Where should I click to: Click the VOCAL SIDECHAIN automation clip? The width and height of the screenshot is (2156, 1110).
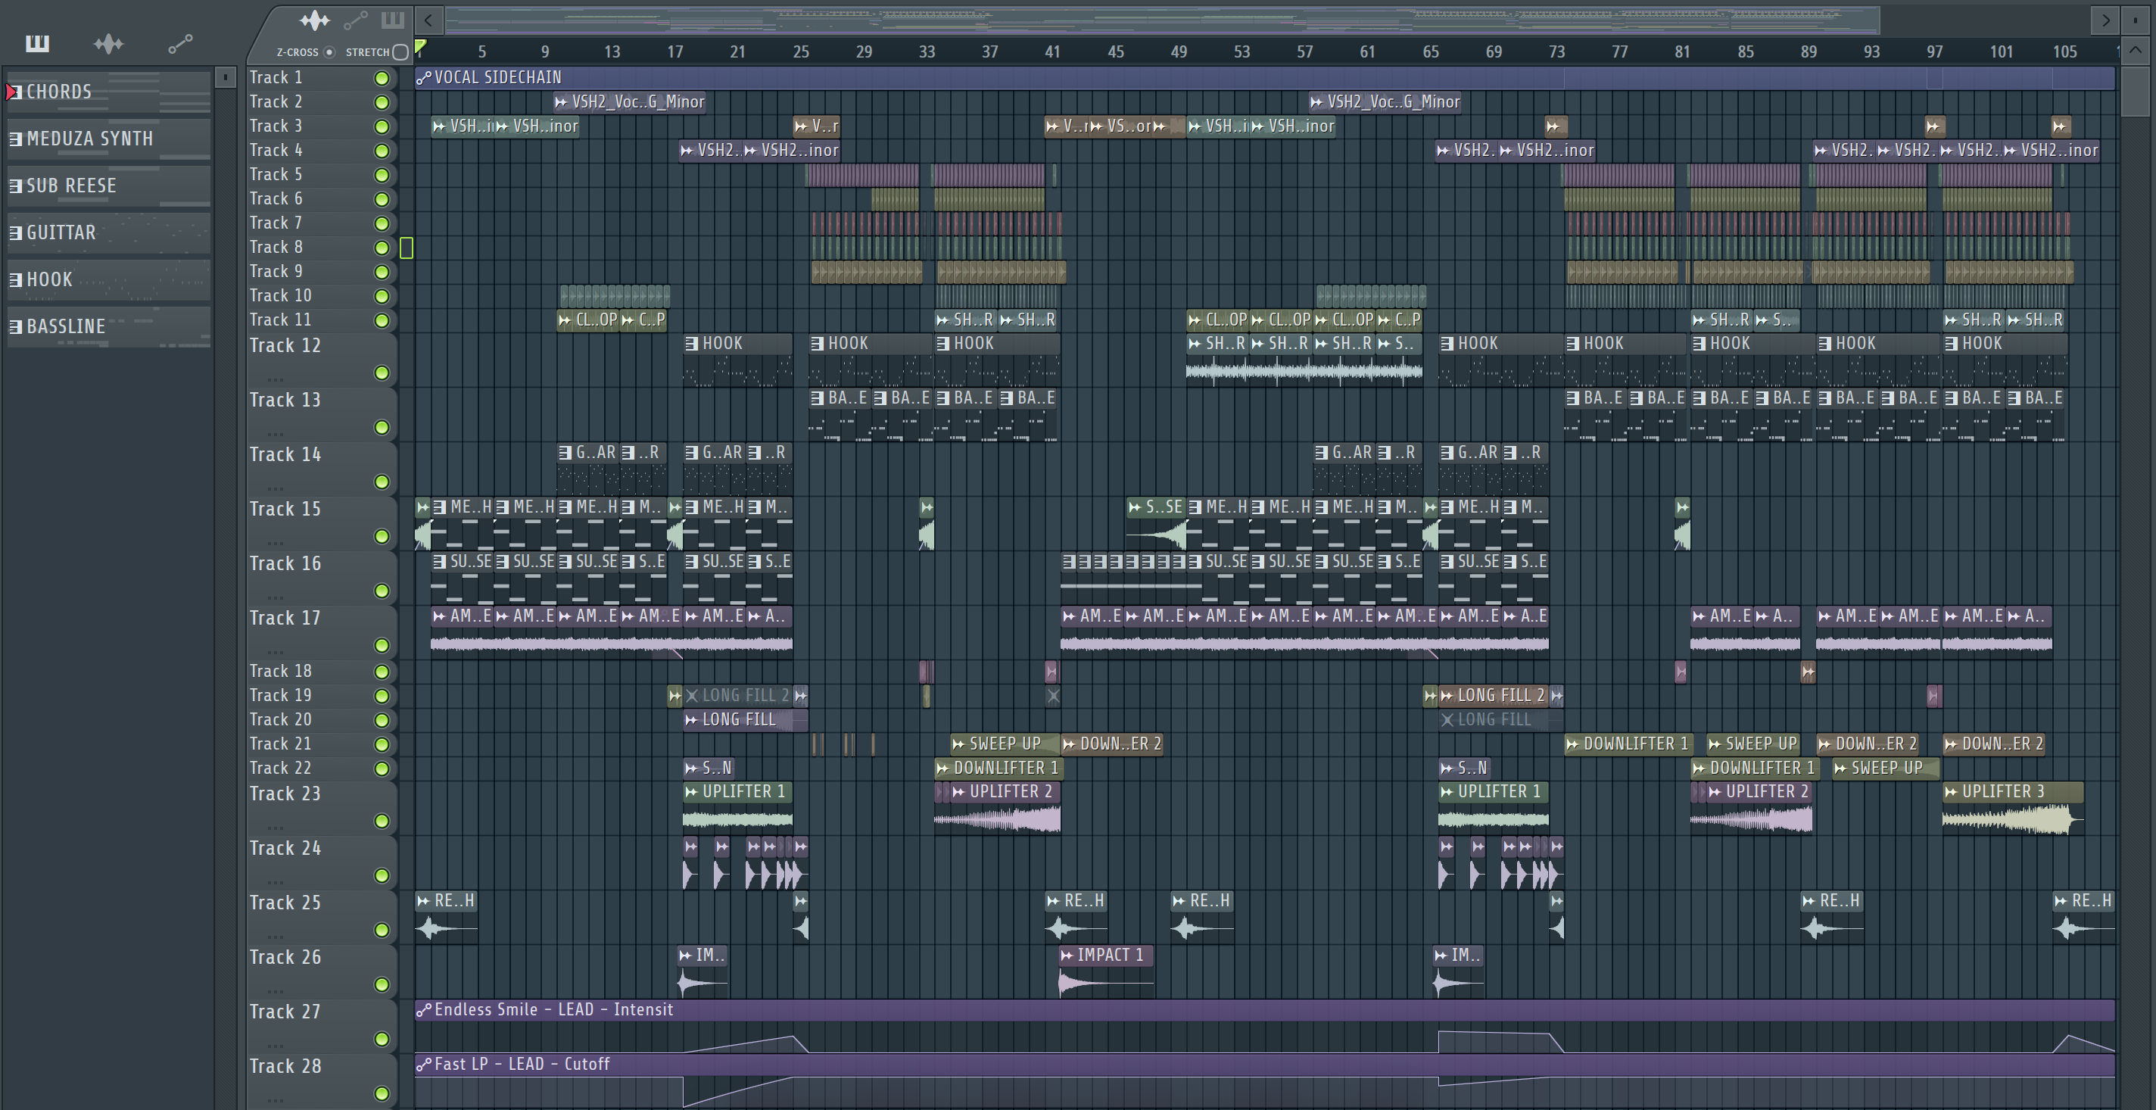(1265, 78)
